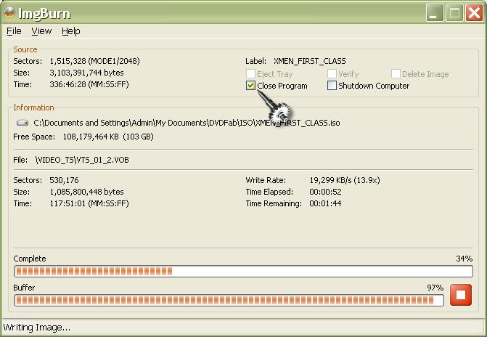Toggle the Delete Image checkbox
Image resolution: width=487 pixels, height=337 pixels.
(x=396, y=74)
